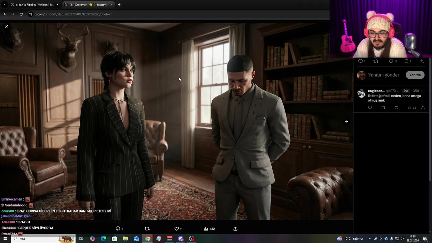Open your profile avatar beside reply field
The image size is (432, 243).
tap(361, 75)
